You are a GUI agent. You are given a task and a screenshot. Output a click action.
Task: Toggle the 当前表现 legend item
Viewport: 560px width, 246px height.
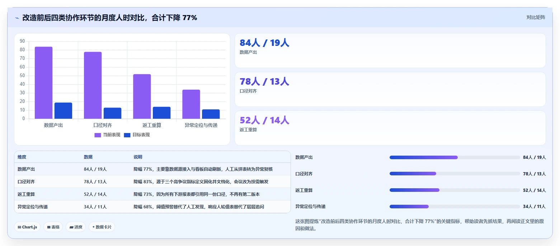pos(107,135)
